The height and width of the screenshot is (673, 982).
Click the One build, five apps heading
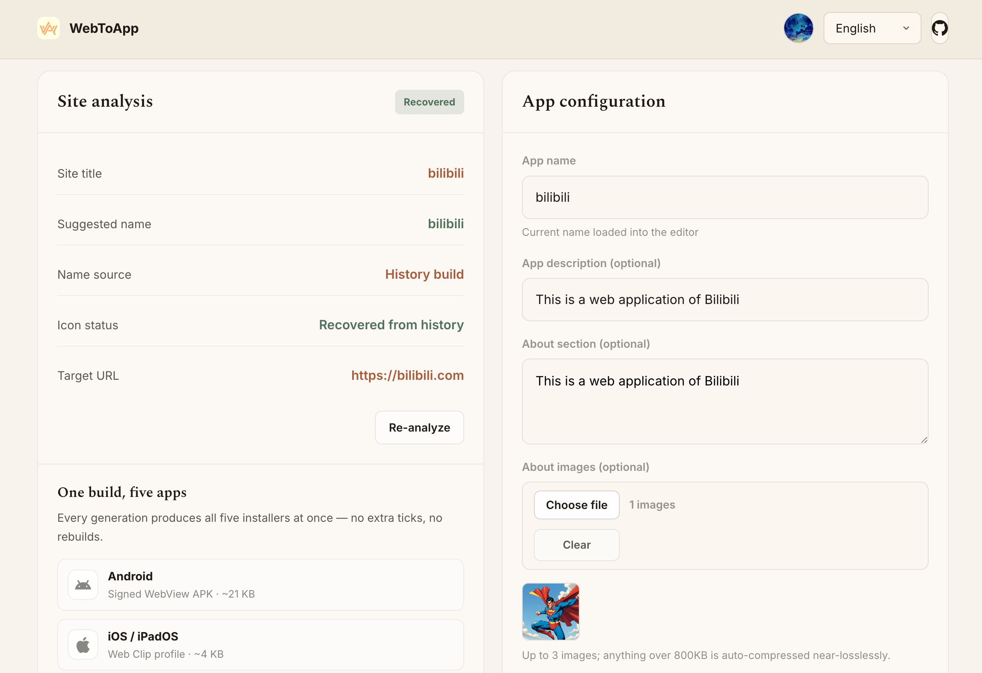click(122, 492)
